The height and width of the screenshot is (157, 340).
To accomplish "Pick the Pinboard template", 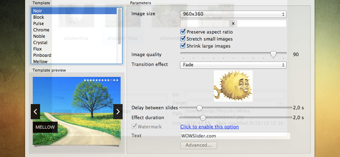I will 74,55.
